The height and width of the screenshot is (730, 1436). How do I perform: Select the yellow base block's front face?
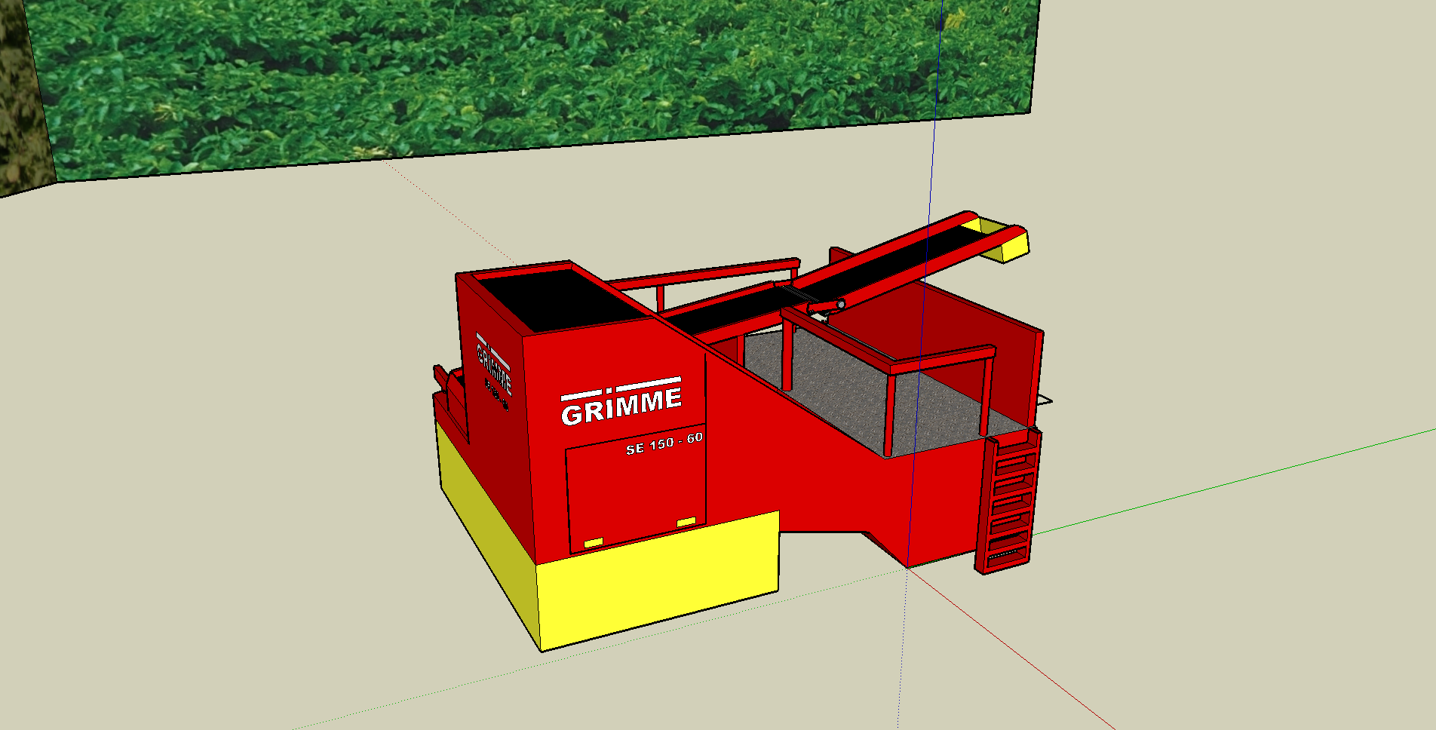[x=658, y=581]
